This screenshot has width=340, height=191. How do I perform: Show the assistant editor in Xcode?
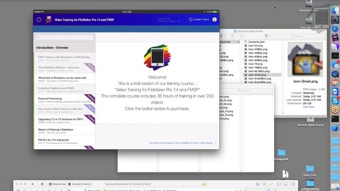click(265, 184)
